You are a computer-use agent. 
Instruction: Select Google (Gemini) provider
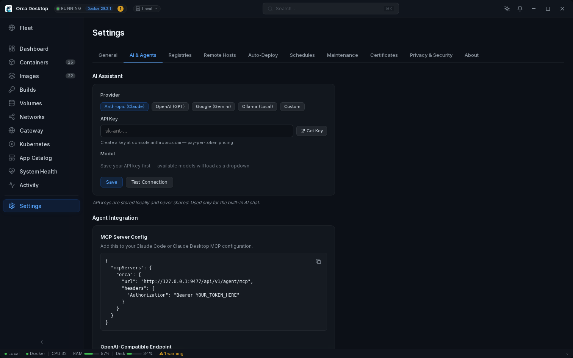213,106
